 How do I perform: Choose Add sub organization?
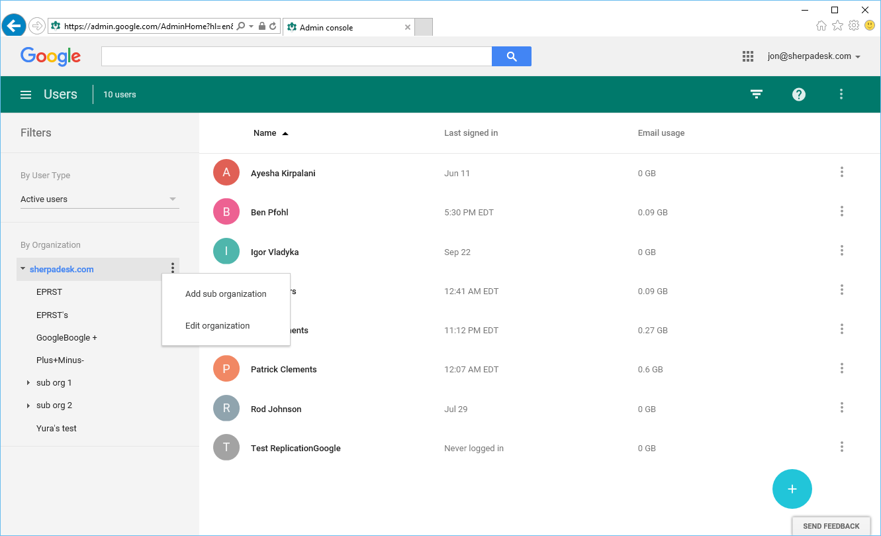click(x=226, y=294)
